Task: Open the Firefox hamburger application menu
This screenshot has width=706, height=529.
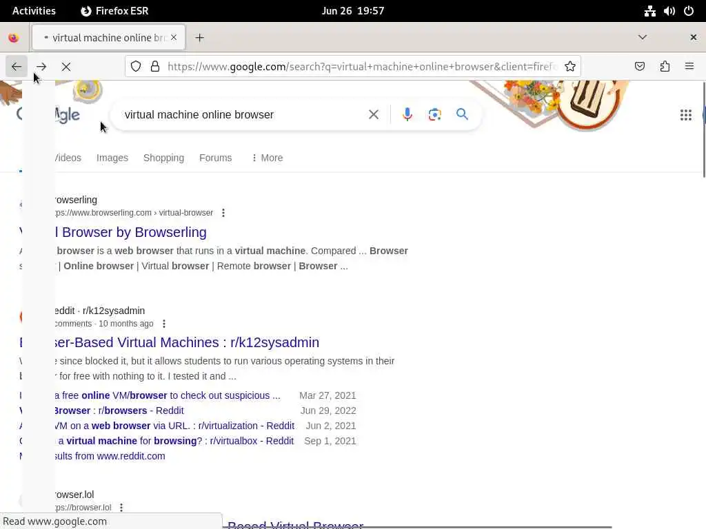Action: 689,67
